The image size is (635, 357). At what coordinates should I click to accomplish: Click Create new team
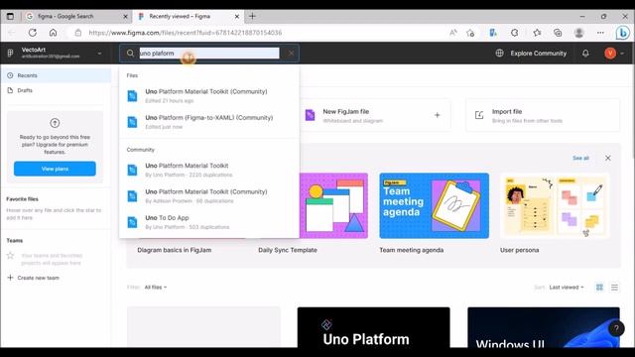(34, 278)
